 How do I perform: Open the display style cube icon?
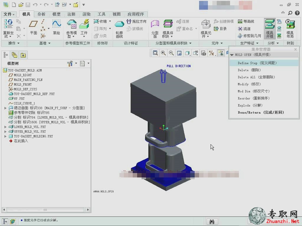187,53
